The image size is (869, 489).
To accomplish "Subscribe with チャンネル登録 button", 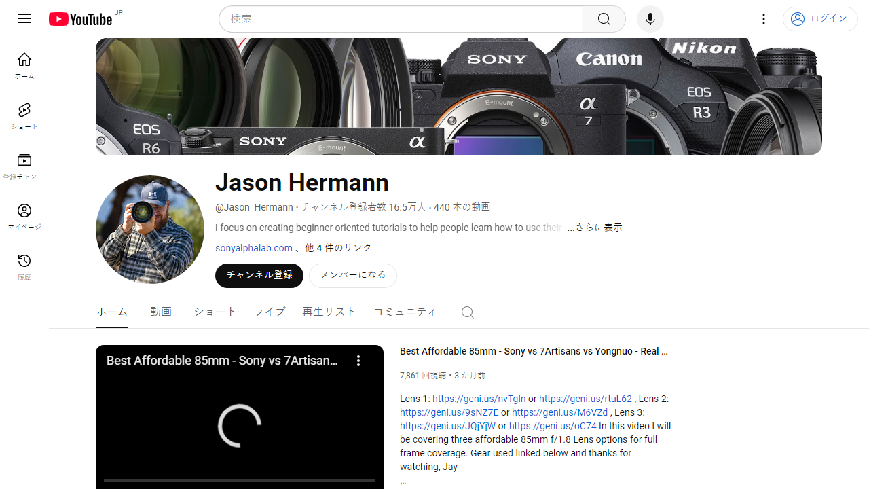I will coord(259,276).
